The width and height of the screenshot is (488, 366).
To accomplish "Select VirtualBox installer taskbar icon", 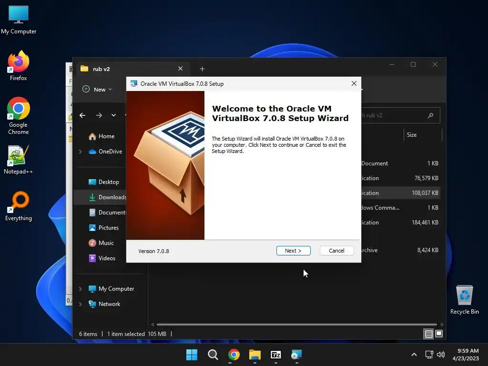I will pos(296,355).
